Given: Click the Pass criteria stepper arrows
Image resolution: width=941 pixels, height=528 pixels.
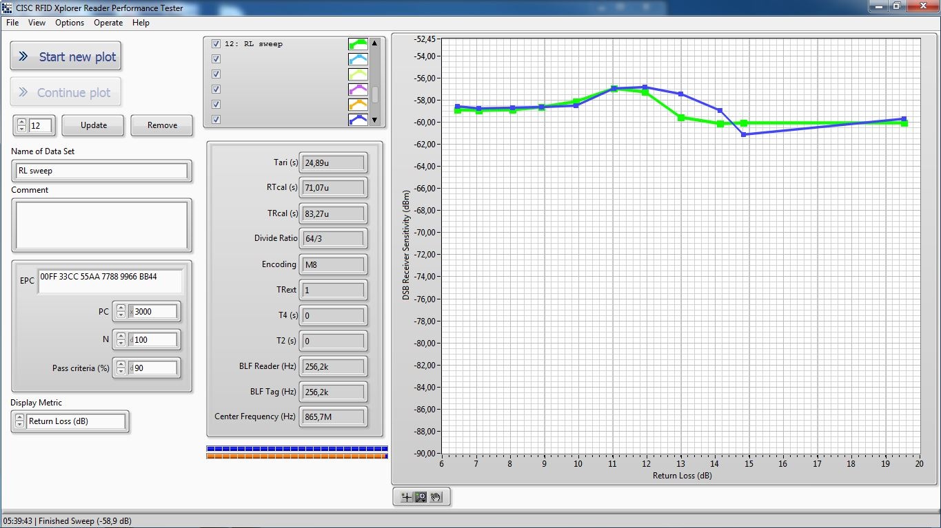Looking at the screenshot, I should pyautogui.click(x=121, y=368).
